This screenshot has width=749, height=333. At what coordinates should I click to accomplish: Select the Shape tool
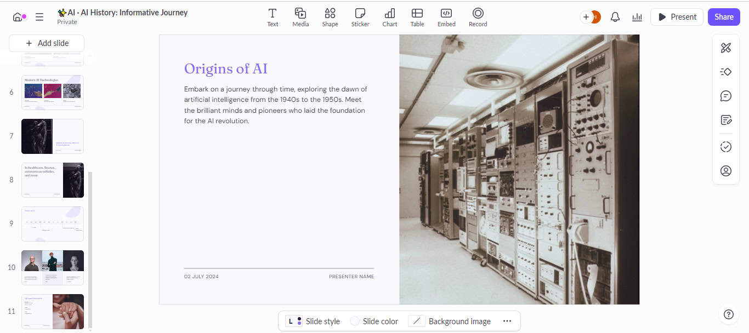pyautogui.click(x=330, y=17)
